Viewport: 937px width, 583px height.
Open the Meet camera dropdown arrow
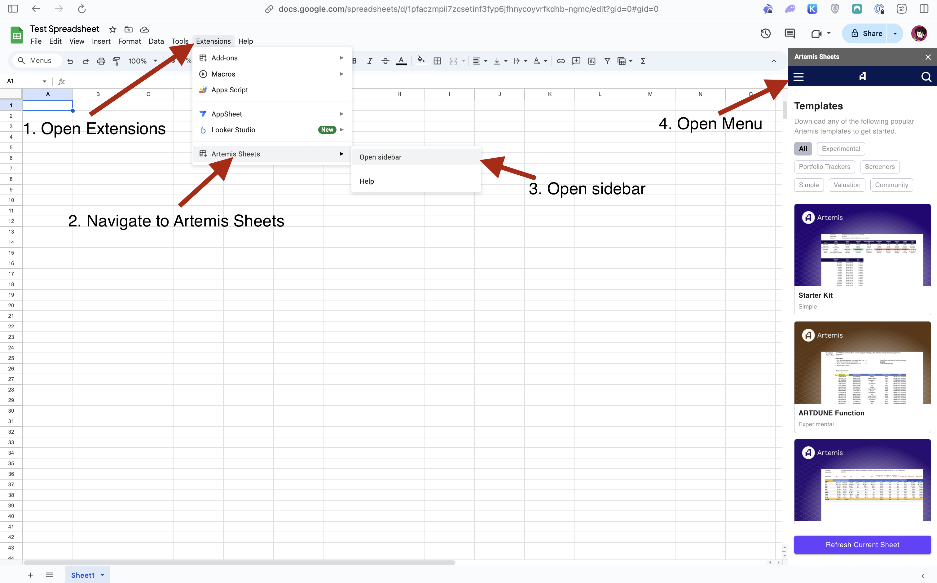coord(829,33)
